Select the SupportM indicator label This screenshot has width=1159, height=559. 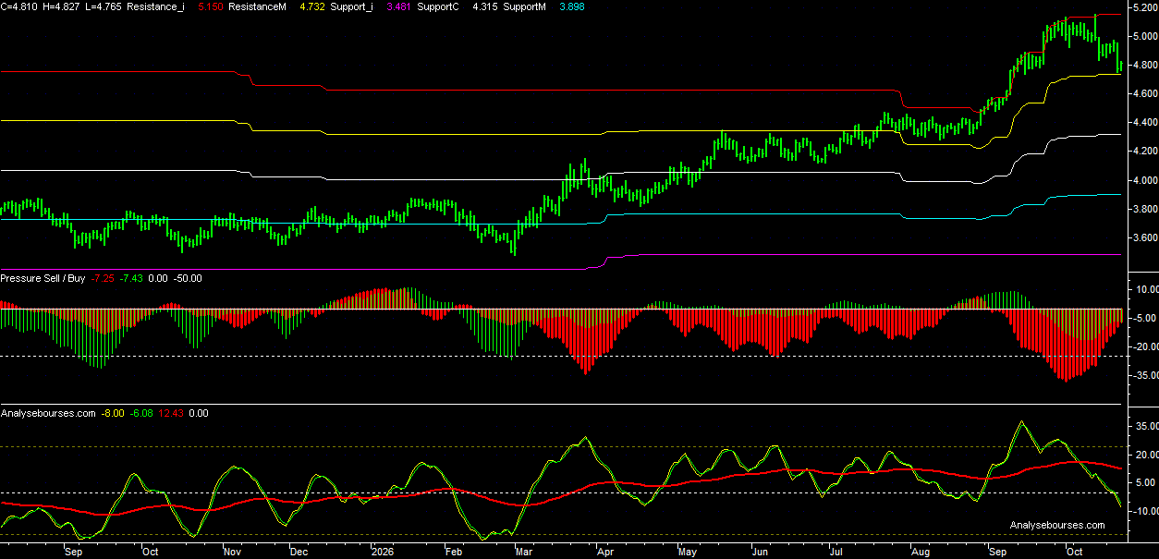coord(526,6)
